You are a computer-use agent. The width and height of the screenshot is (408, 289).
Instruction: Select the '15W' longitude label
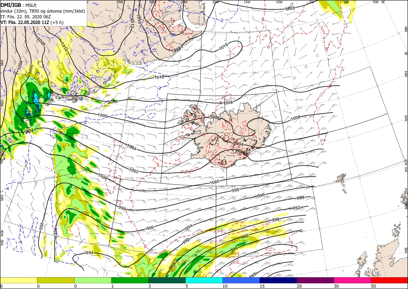point(247,2)
